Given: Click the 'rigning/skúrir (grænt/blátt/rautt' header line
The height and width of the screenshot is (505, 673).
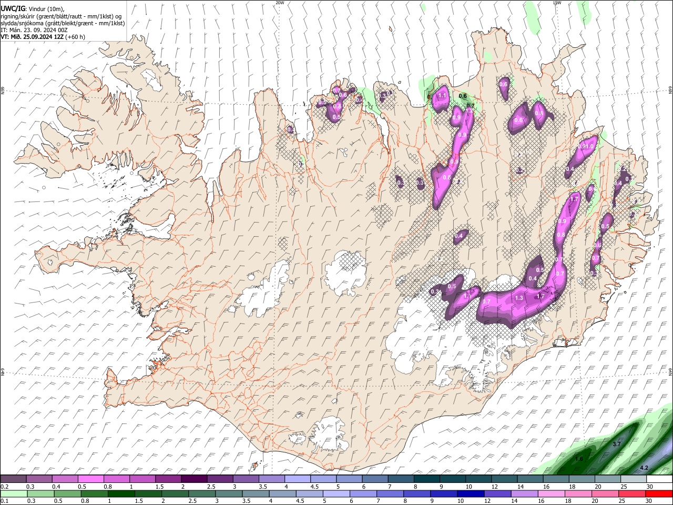Looking at the screenshot, I should click(x=61, y=16).
